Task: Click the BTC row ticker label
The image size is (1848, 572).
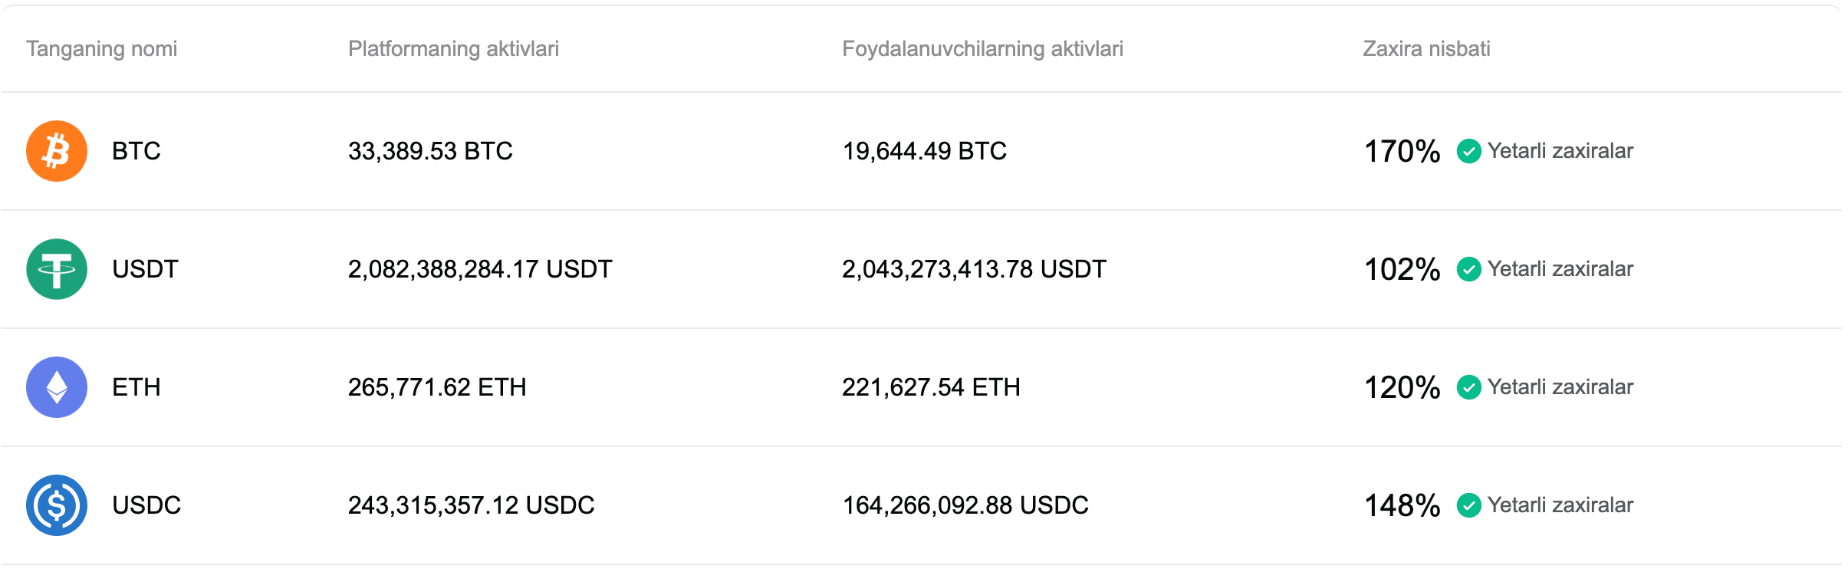Action: click(136, 151)
